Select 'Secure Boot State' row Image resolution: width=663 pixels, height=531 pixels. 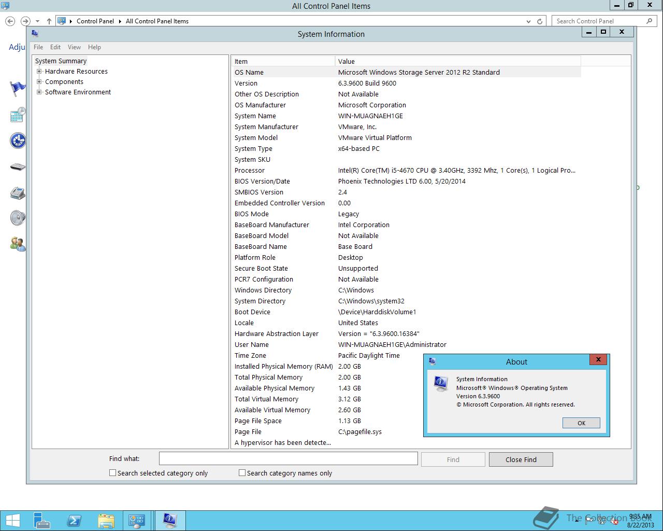click(406, 268)
